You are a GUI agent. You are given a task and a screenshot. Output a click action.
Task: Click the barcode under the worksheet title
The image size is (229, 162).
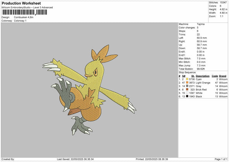[x=24, y=12]
